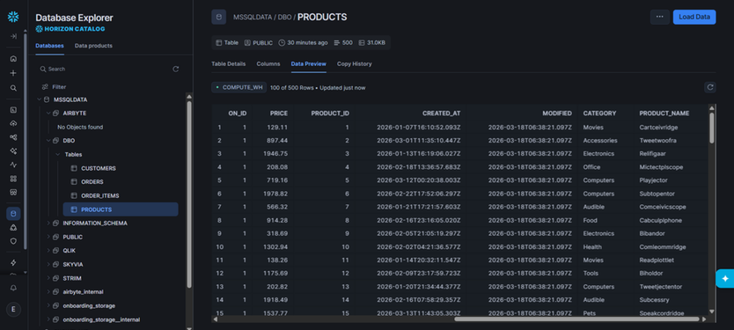734x330 pixels.
Task: Select the Data Preview tab
Action: pos(308,64)
